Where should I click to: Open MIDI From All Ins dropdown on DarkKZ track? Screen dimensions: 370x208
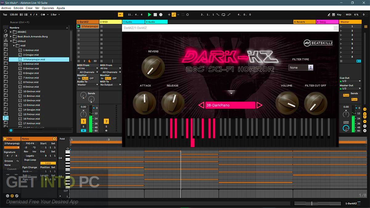88,68
